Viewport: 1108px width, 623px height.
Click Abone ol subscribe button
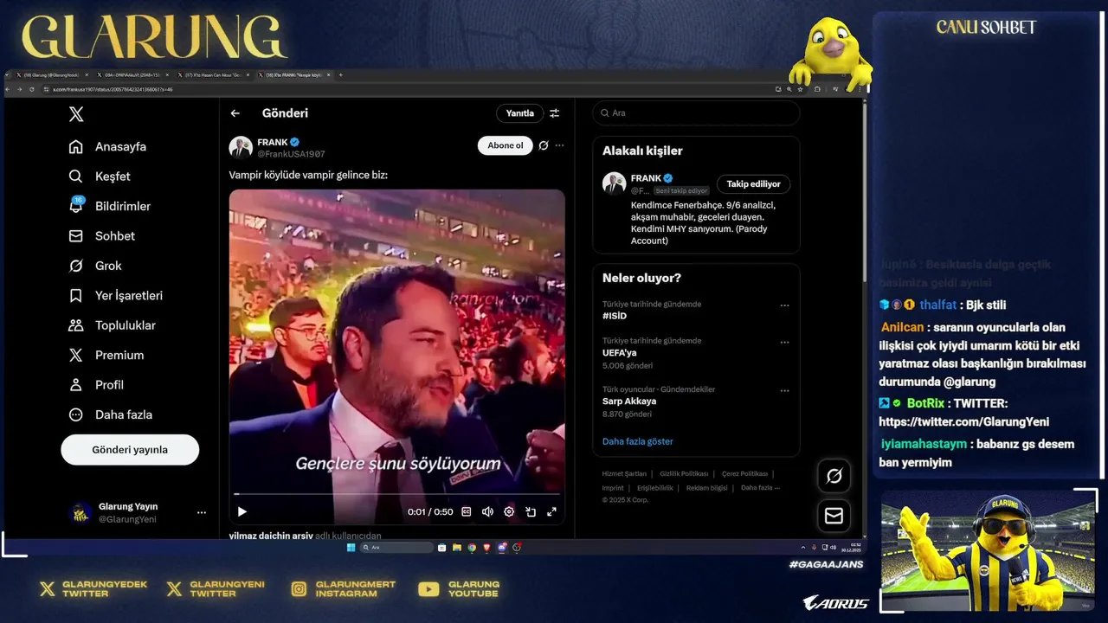505,145
